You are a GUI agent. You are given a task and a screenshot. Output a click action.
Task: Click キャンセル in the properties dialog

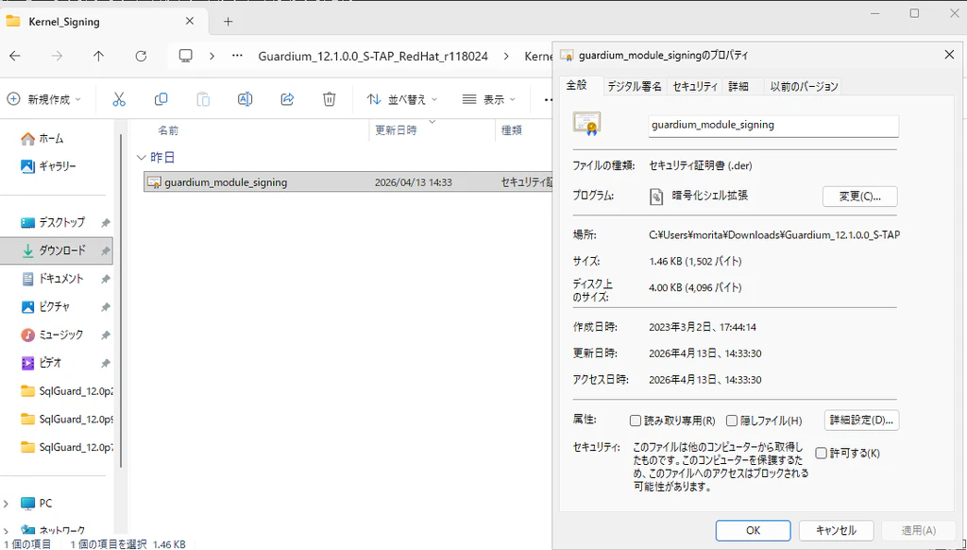tap(837, 530)
